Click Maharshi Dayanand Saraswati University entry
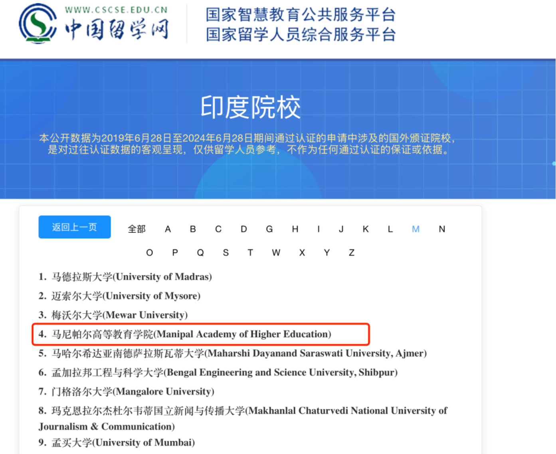556x454 pixels. 233,353
